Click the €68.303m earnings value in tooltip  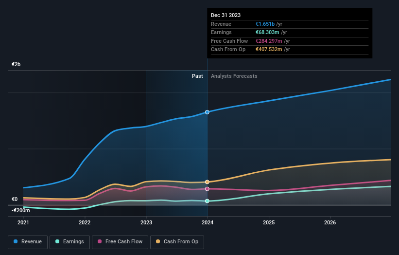(267, 32)
